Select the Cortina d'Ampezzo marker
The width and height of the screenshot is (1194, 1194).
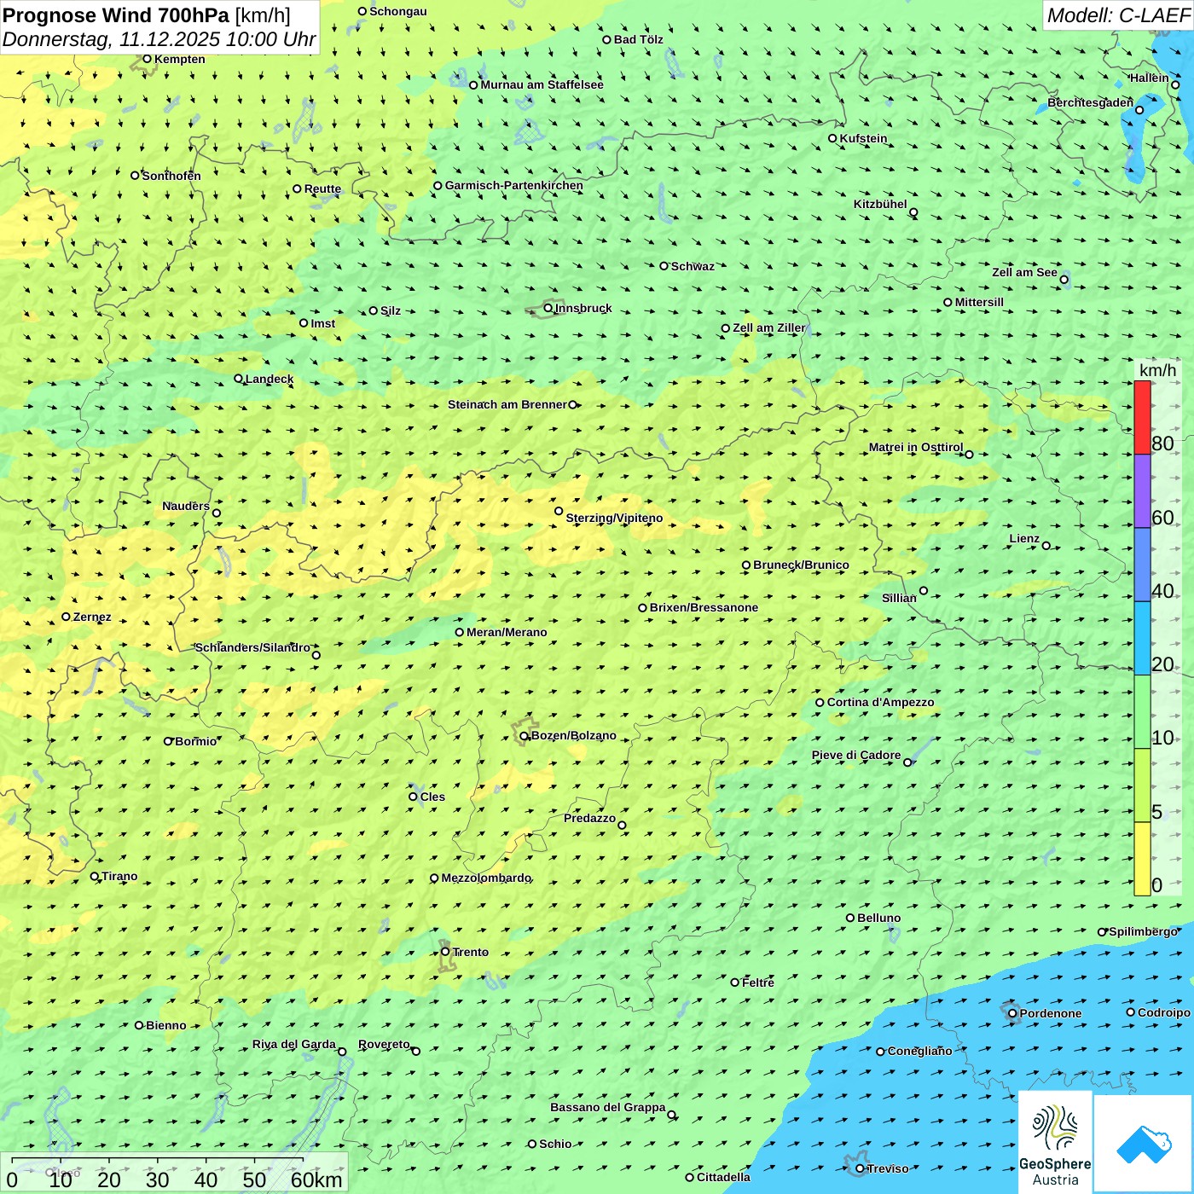click(x=820, y=703)
